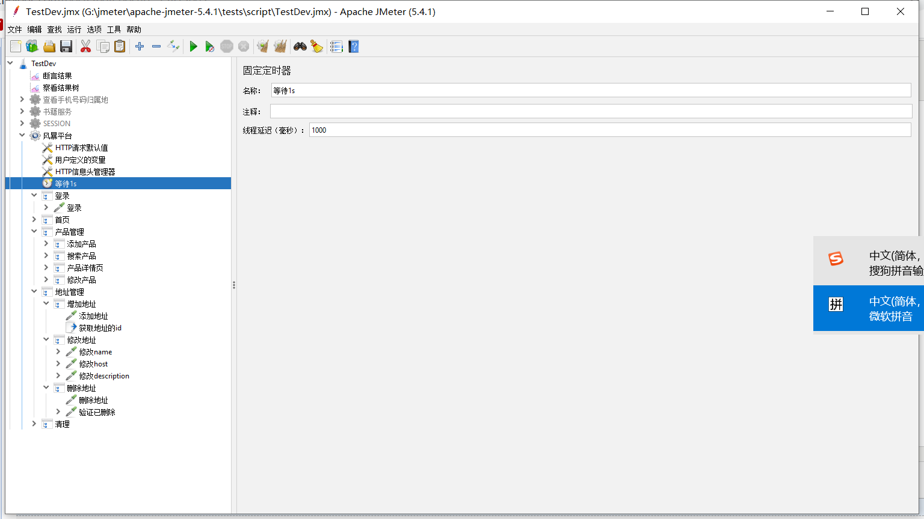Collapse the TestDev root node
924x519 pixels.
pyautogui.click(x=10, y=63)
